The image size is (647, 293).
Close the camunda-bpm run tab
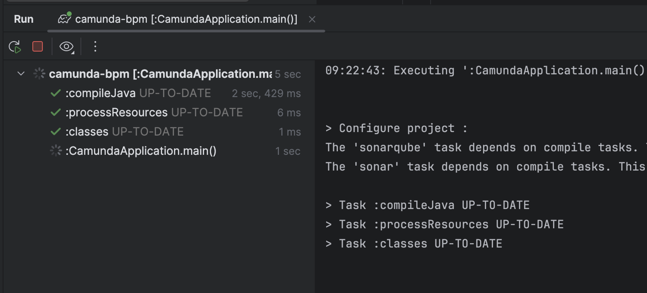tap(312, 19)
